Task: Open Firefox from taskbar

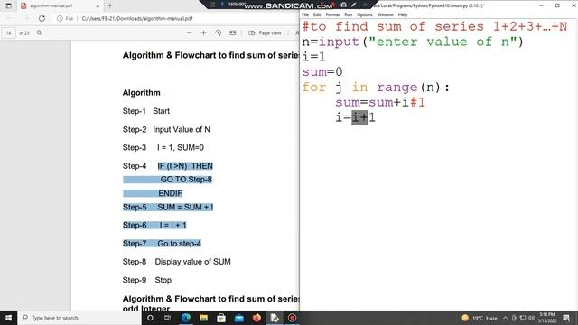Action: pyautogui.click(x=256, y=318)
